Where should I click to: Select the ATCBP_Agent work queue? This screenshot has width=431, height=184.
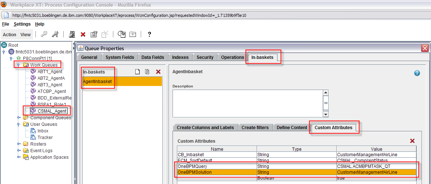(x=52, y=91)
